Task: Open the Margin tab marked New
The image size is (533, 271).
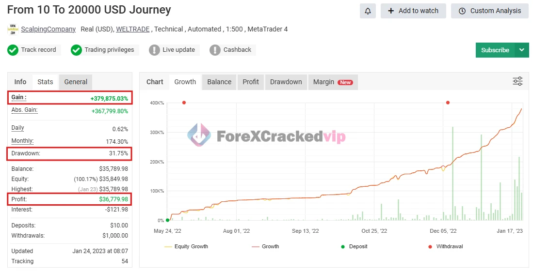Action: point(333,82)
